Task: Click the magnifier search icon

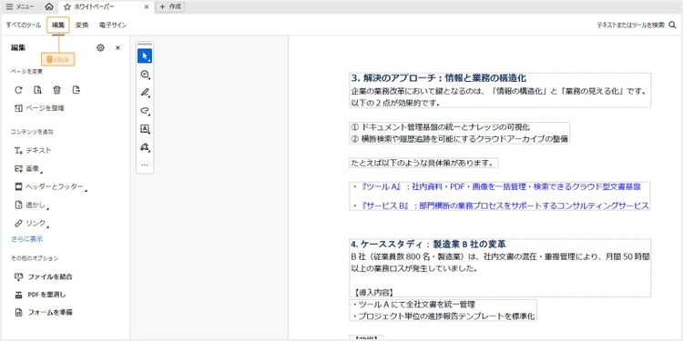Action: point(673,25)
